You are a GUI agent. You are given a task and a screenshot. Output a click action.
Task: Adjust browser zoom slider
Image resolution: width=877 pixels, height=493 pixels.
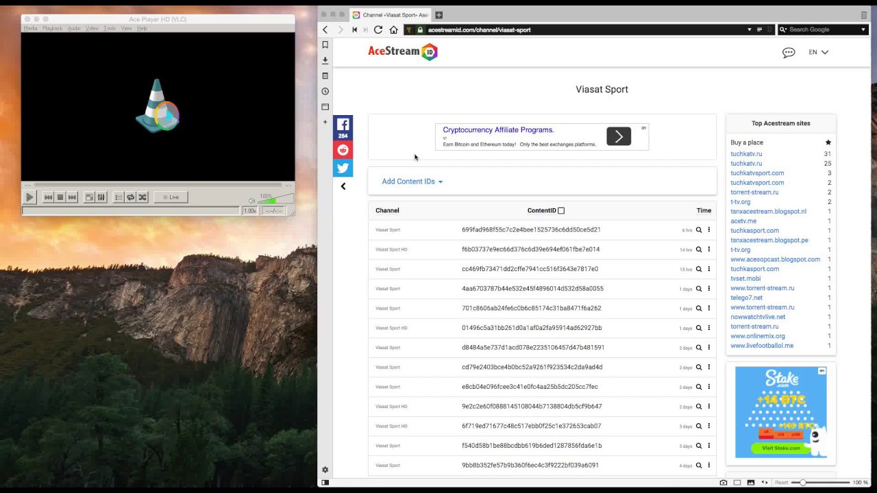pos(819,483)
